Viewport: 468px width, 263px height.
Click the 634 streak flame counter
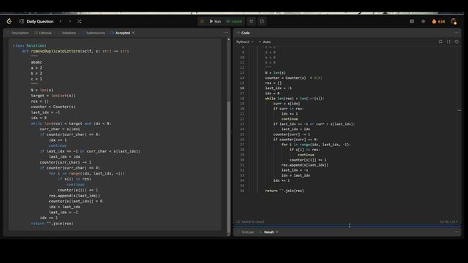(x=438, y=21)
